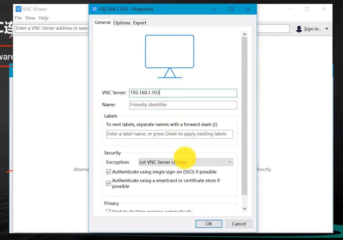Switch to the Options tab
Image resolution: width=343 pixels, height=240 pixels.
[122, 23]
